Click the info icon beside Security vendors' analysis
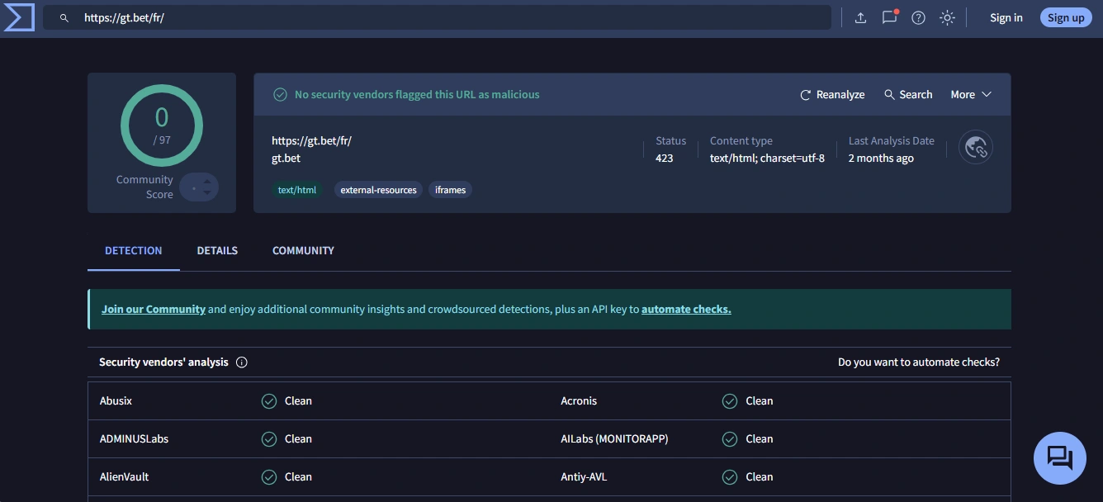The height and width of the screenshot is (502, 1103). [242, 362]
